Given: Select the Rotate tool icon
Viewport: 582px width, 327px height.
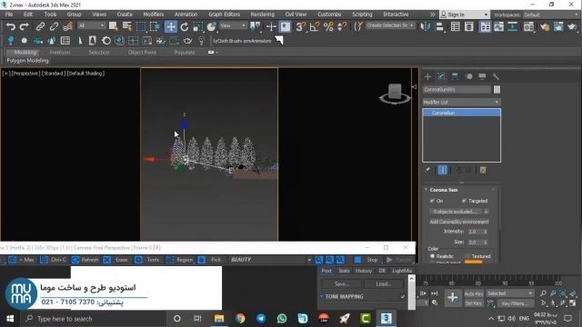Looking at the screenshot, I should 185,26.
